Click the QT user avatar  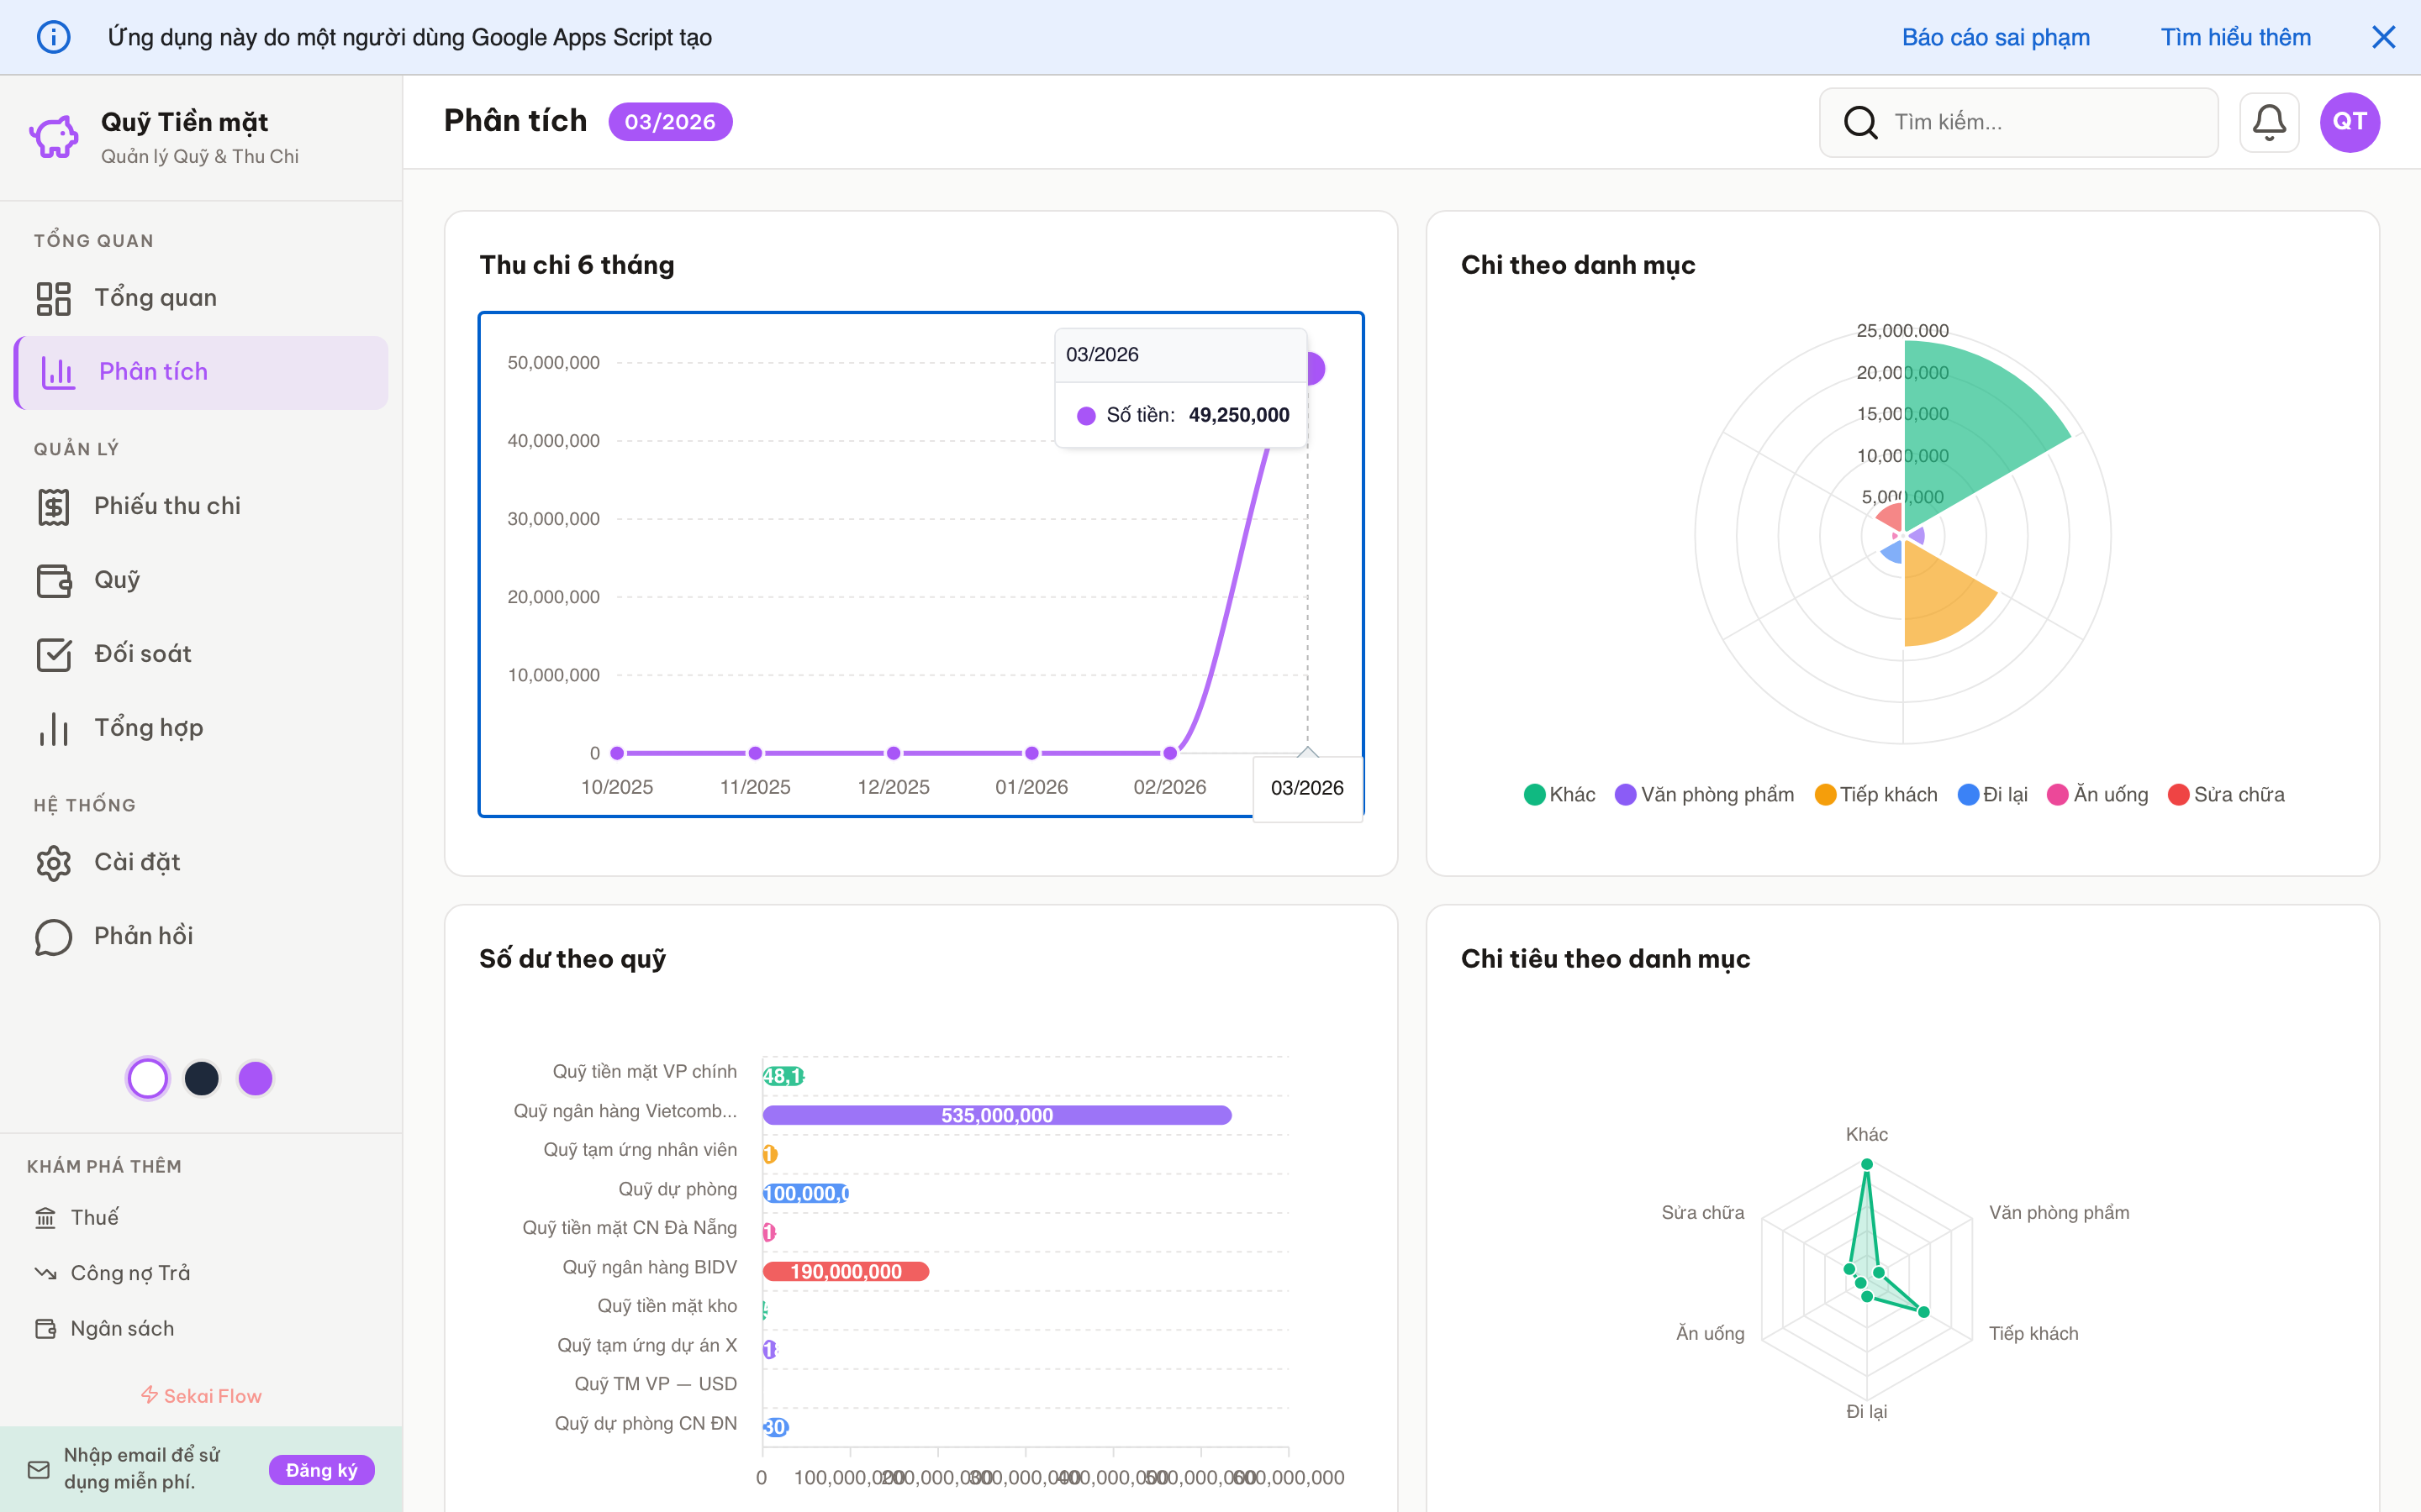[2349, 122]
